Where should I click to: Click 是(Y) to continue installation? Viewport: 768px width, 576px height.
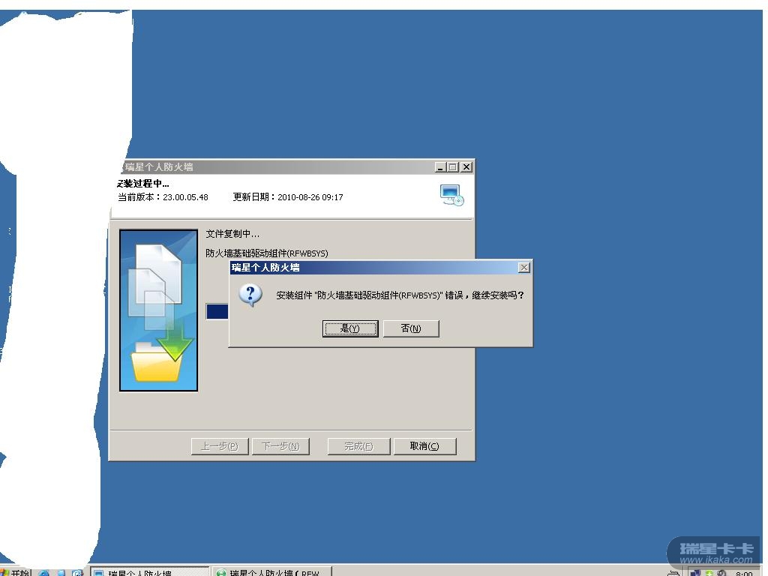click(x=350, y=328)
